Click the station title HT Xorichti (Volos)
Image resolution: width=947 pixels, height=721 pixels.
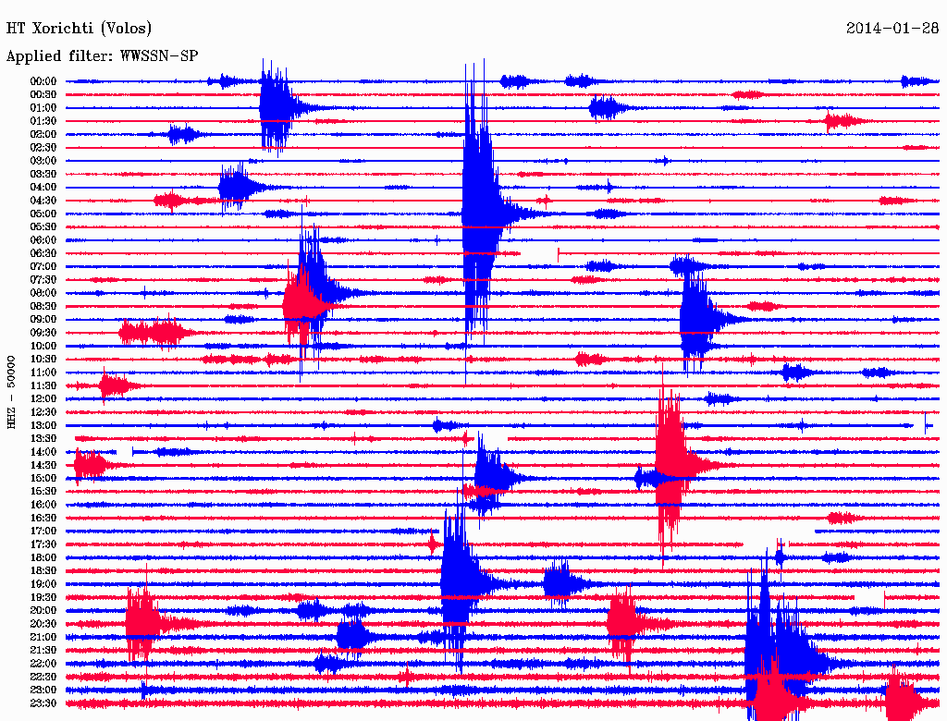click(x=80, y=29)
